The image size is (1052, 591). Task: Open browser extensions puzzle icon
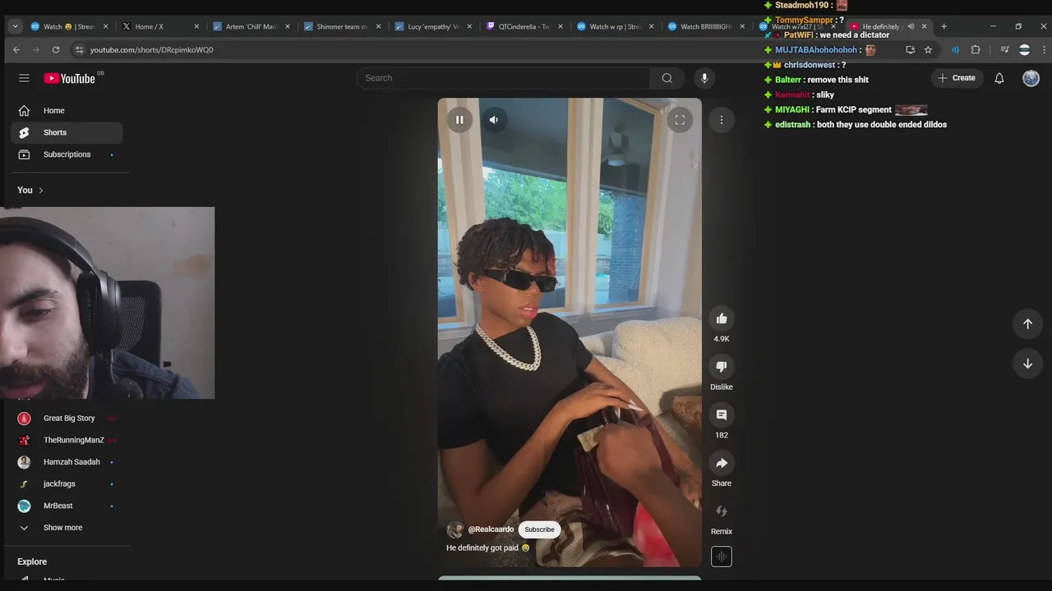tap(976, 49)
